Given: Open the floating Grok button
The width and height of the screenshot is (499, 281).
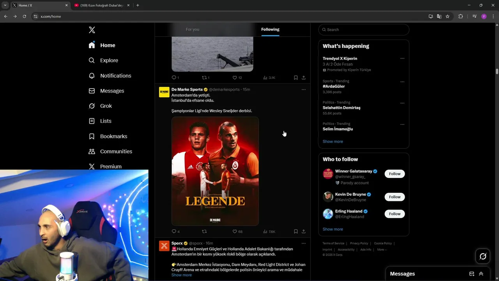Looking at the screenshot, I should (x=483, y=256).
